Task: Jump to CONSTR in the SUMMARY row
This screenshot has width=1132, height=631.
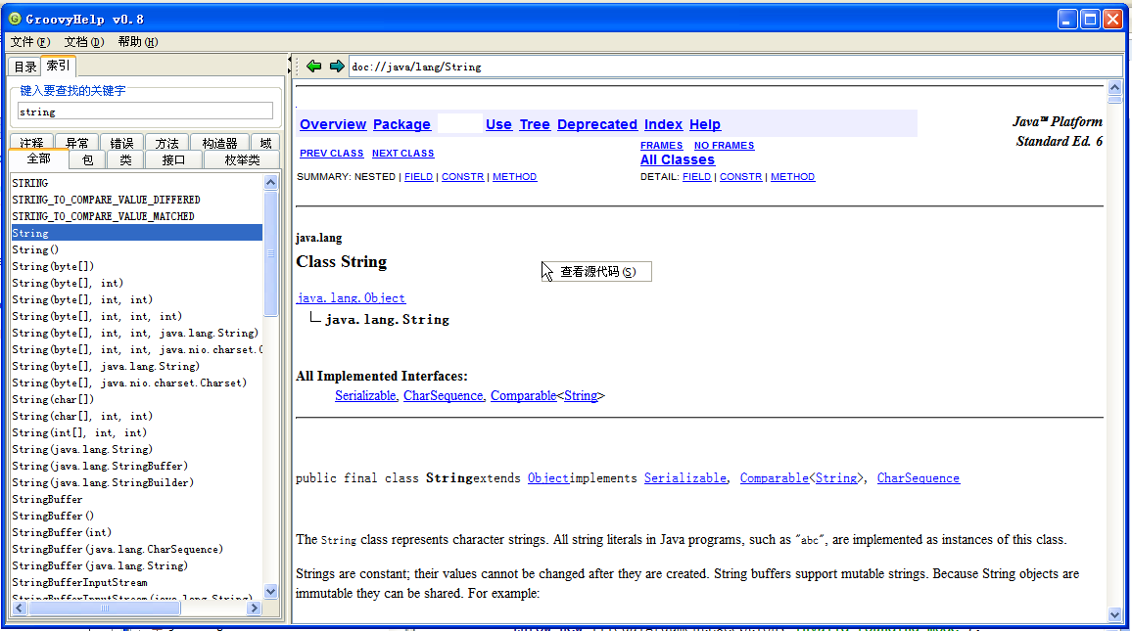Action: pos(463,177)
